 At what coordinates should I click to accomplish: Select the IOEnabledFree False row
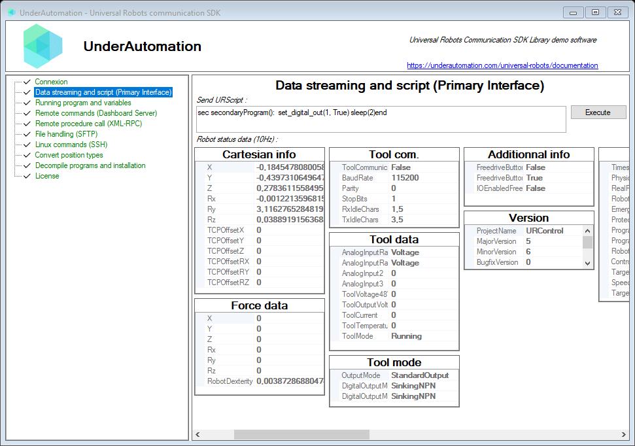click(529, 188)
